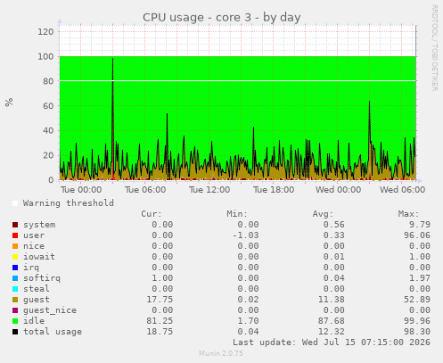Click the 80 y-axis label
Viewport: 443px width, 363px height.
48,81
